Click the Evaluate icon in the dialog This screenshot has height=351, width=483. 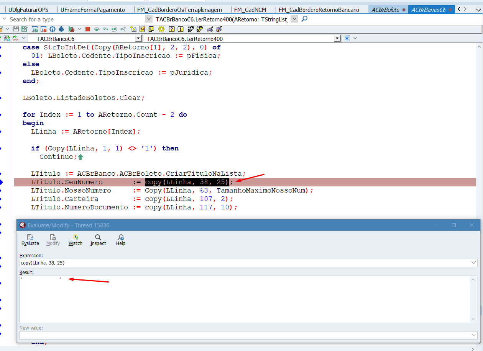coord(30,237)
